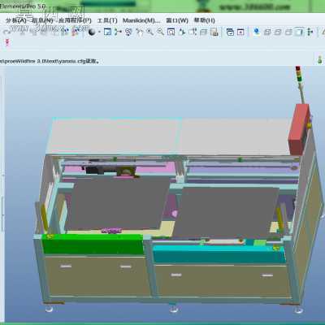Click the window icon with the center dot
The width and height of the screenshot is (325, 325).
click(240, 32)
